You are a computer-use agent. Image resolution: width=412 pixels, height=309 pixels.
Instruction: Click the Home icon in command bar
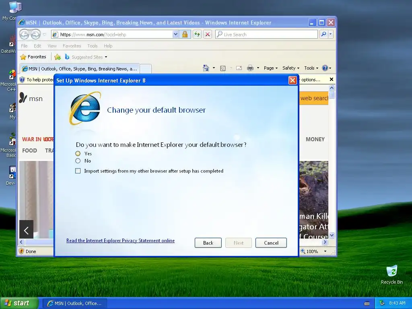coord(206,68)
